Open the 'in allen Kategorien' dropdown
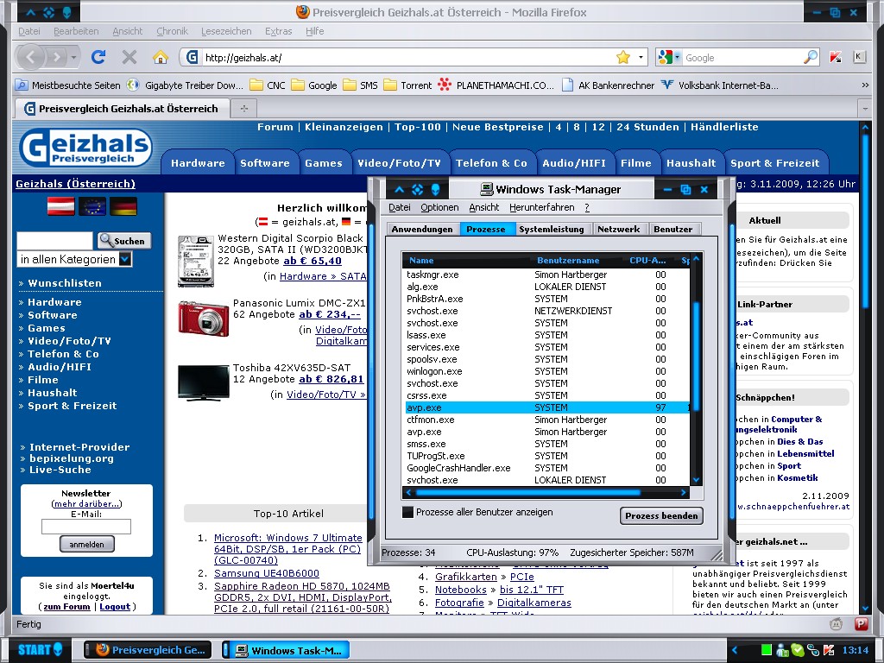The width and height of the screenshot is (884, 663). 126,259
